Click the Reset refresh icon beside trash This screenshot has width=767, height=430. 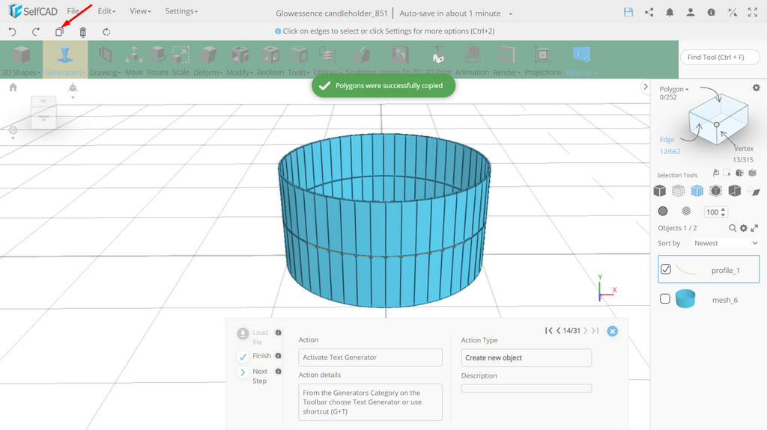106,31
